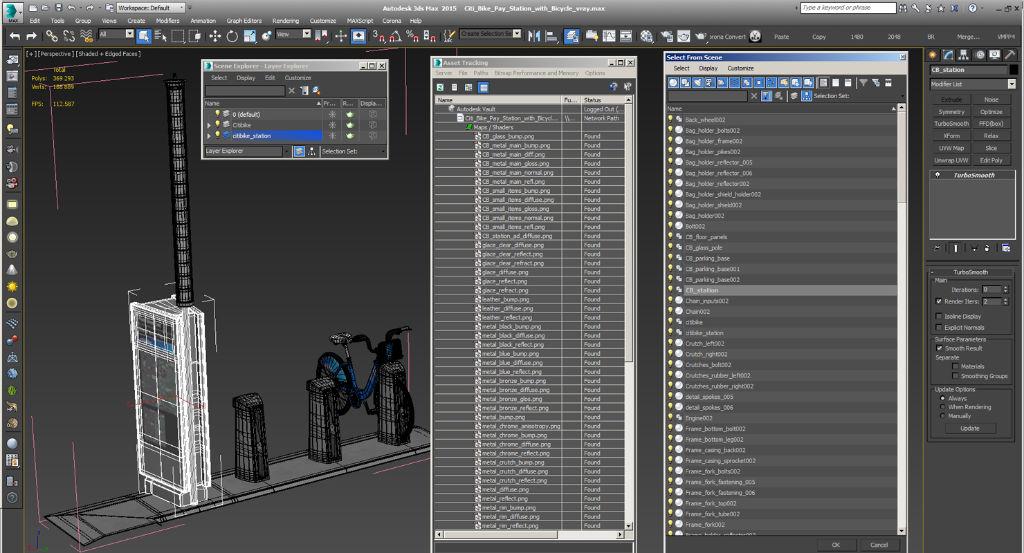Switch to the Utilities hammer tab
1024x553 pixels.
1010,55
